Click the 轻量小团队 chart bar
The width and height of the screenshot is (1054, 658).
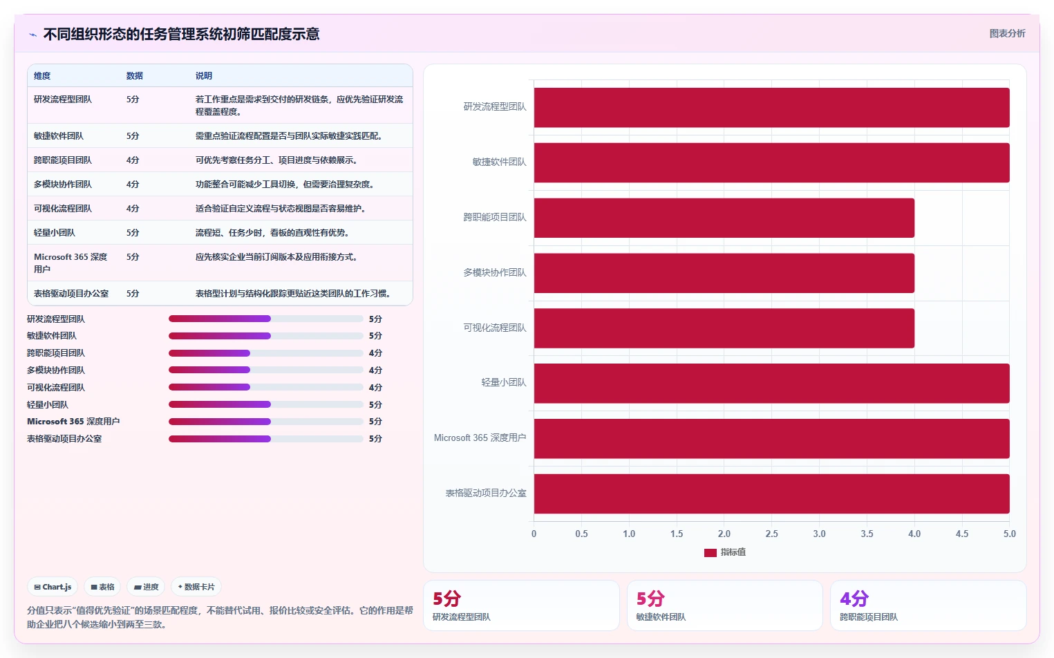[x=771, y=383]
